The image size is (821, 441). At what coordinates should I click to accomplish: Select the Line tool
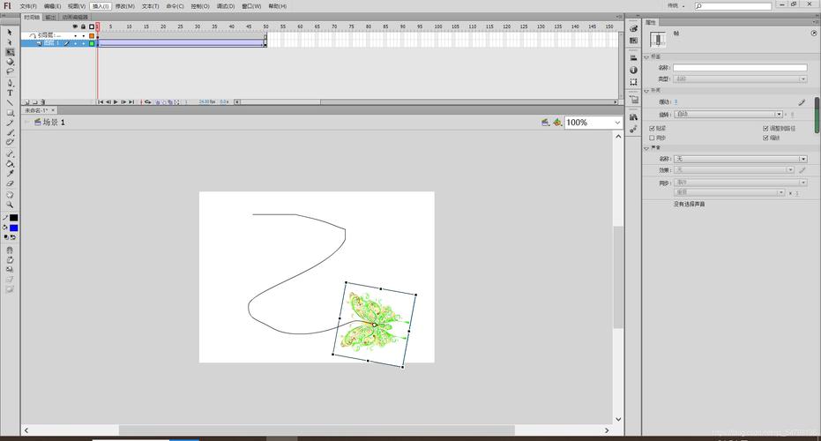tap(10, 102)
